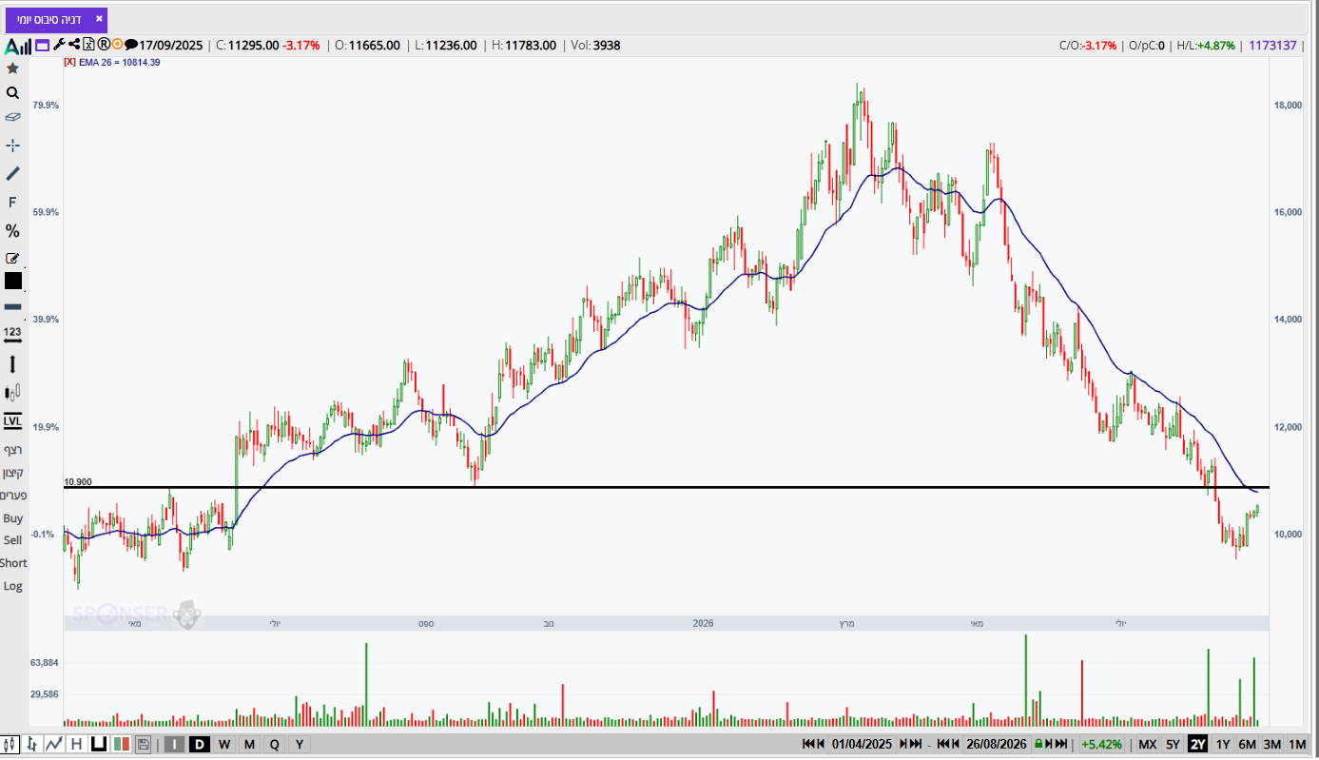The image size is (1319, 760).
Task: Select the vertical line tool
Action: pos(12,364)
